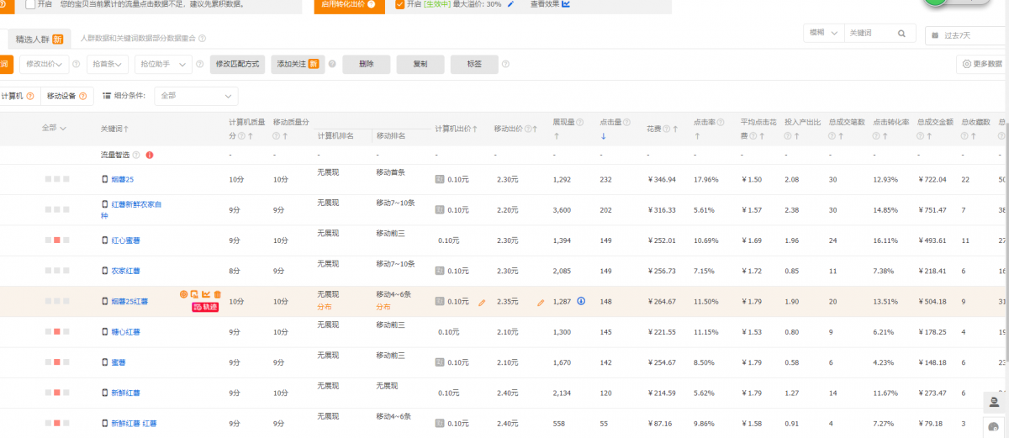The width and height of the screenshot is (1009, 438).
Task: Open 查看效果 chart link
Action: pyautogui.click(x=551, y=4)
